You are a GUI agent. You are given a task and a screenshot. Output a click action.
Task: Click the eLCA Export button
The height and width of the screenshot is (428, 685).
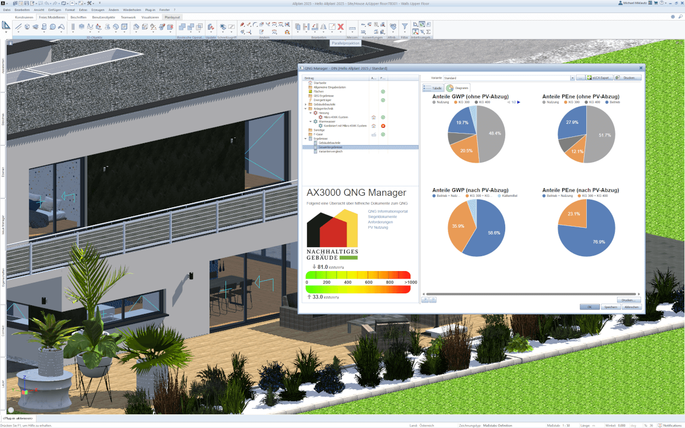click(599, 78)
